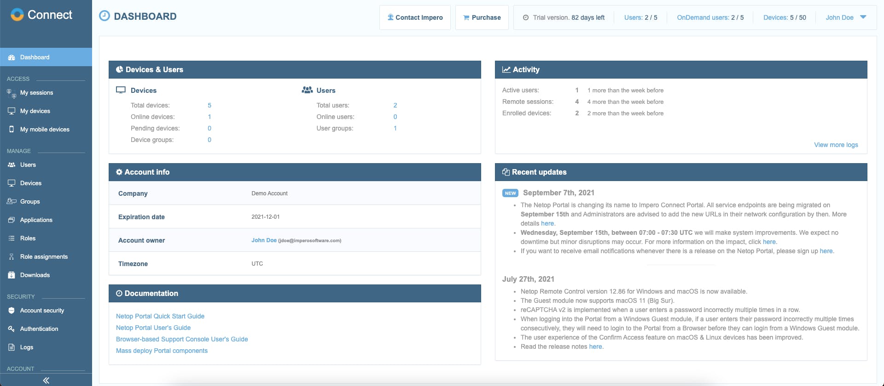The width and height of the screenshot is (884, 386).
Task: Click the Applications icon under Manage
Action: pos(12,220)
